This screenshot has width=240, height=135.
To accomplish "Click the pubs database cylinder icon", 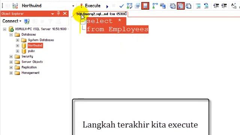I will point(24,51).
